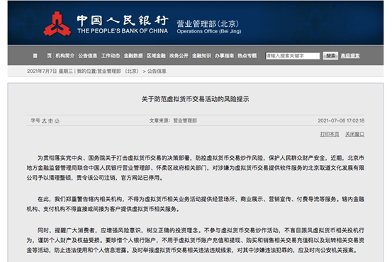The width and height of the screenshot is (392, 262).
Task: Click paragraph starting 同时，提醒广大消费者
Action: tap(195, 240)
